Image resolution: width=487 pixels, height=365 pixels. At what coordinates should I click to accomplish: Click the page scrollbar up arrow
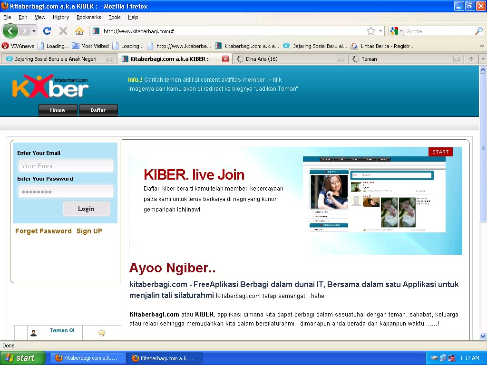483,69
